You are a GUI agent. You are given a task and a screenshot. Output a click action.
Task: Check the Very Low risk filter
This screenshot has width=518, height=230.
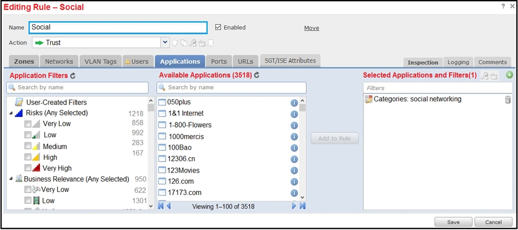point(28,124)
